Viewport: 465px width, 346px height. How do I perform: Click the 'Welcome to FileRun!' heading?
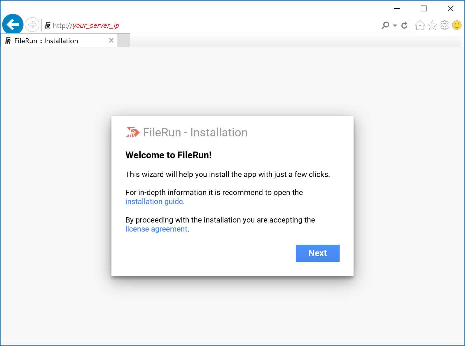(x=169, y=155)
